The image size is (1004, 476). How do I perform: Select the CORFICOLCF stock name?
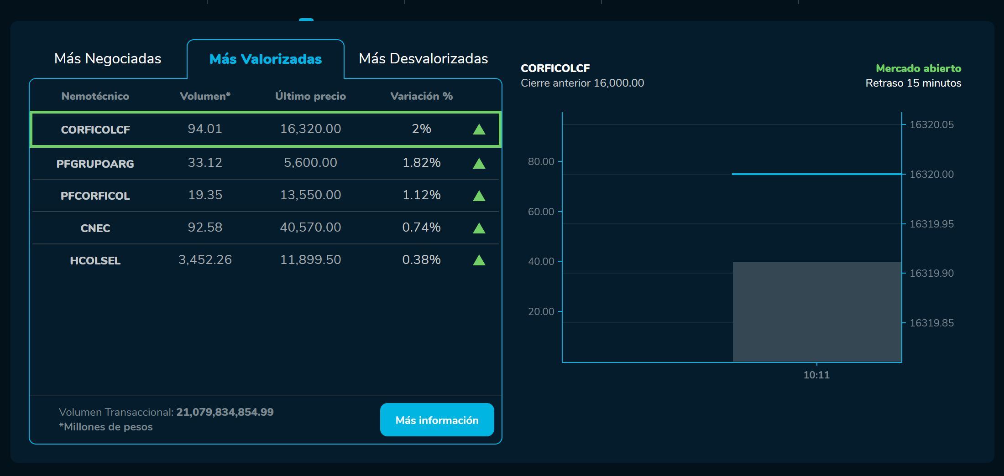point(95,130)
